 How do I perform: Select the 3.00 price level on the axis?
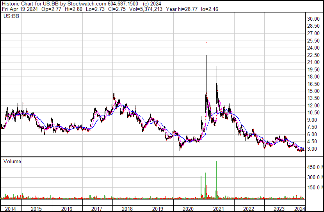tap(313, 149)
